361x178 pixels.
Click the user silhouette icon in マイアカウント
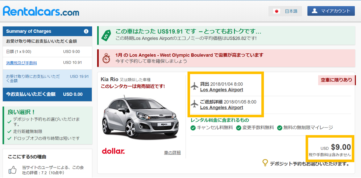point(315,11)
